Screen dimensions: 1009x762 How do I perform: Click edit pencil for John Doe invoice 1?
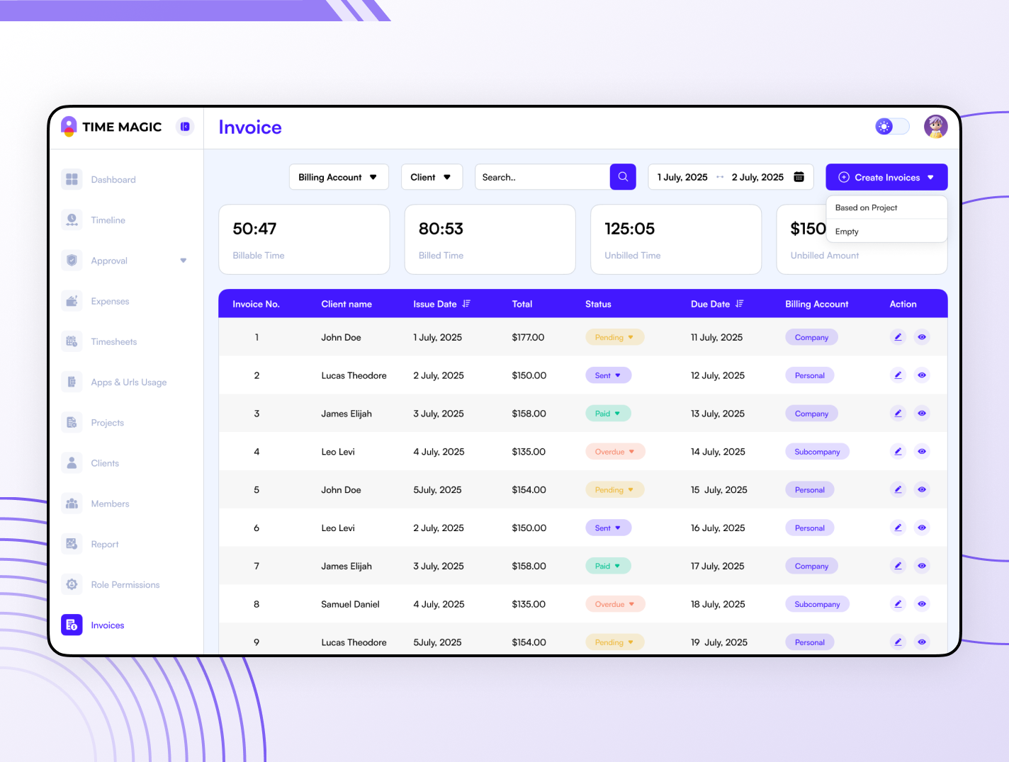898,337
